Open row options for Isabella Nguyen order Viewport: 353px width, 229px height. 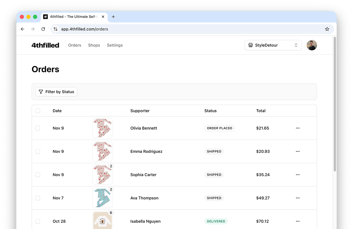pyautogui.click(x=297, y=221)
